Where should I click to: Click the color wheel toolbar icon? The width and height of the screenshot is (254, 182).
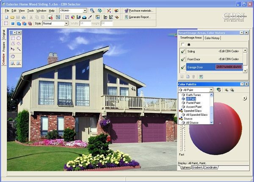coord(73,17)
